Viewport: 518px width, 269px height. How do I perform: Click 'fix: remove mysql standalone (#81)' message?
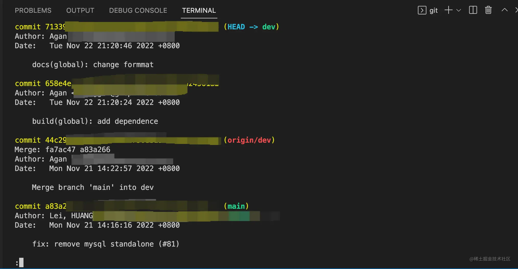coord(105,244)
